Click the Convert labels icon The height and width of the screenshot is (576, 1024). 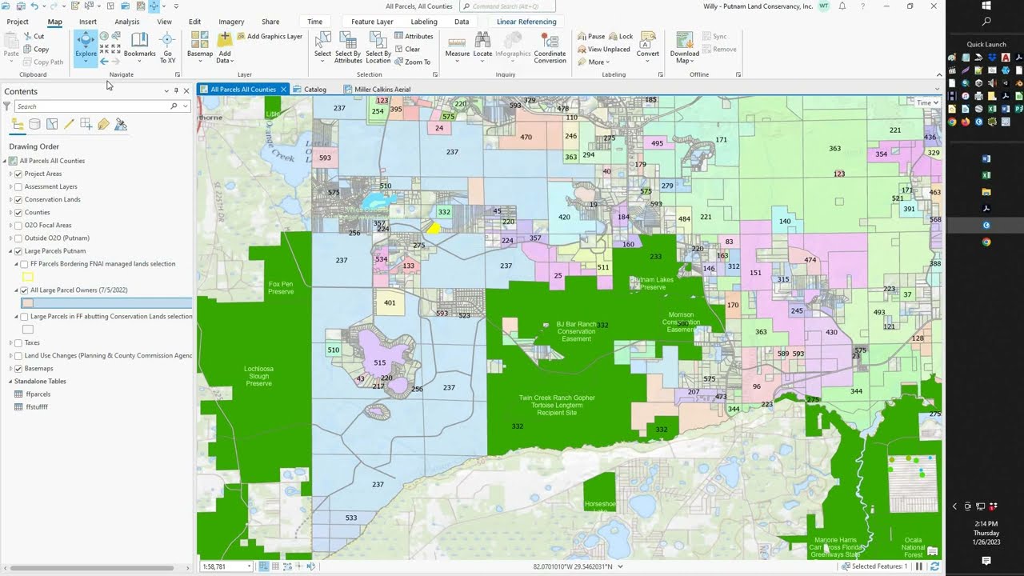tap(648, 40)
